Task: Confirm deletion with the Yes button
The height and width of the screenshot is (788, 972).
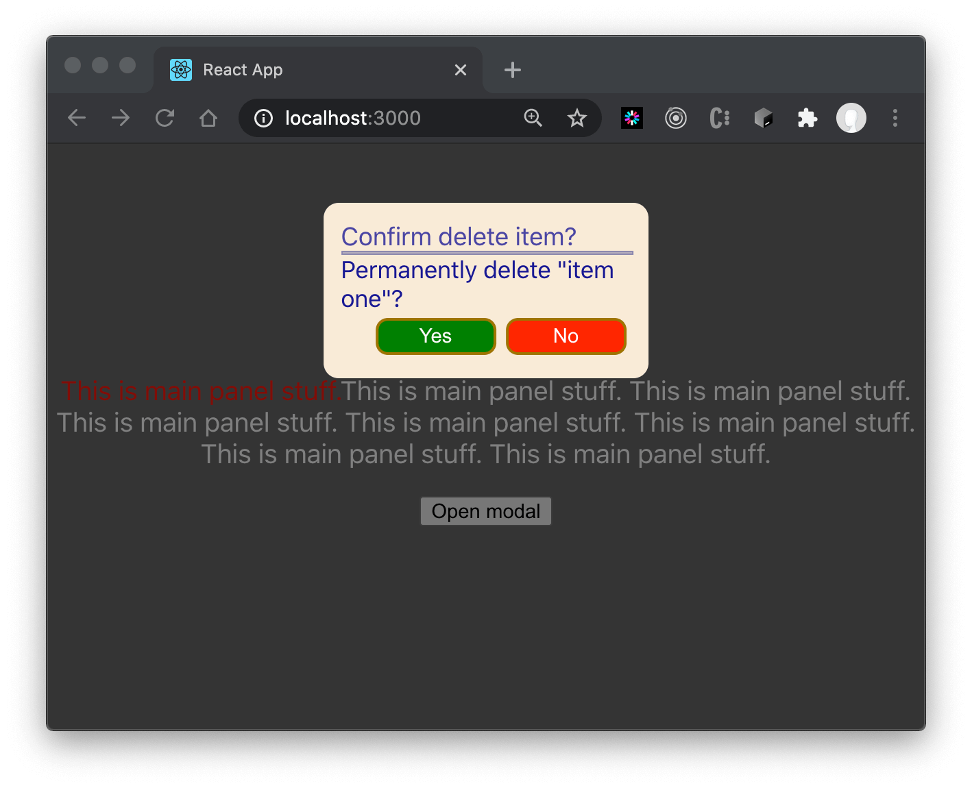Action: (435, 336)
